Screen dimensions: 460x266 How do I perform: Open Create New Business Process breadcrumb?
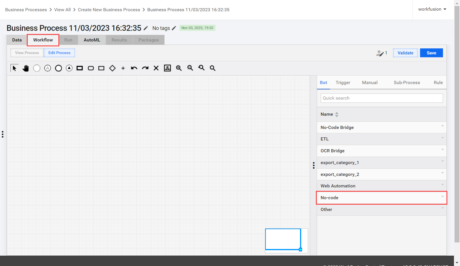pos(109,10)
